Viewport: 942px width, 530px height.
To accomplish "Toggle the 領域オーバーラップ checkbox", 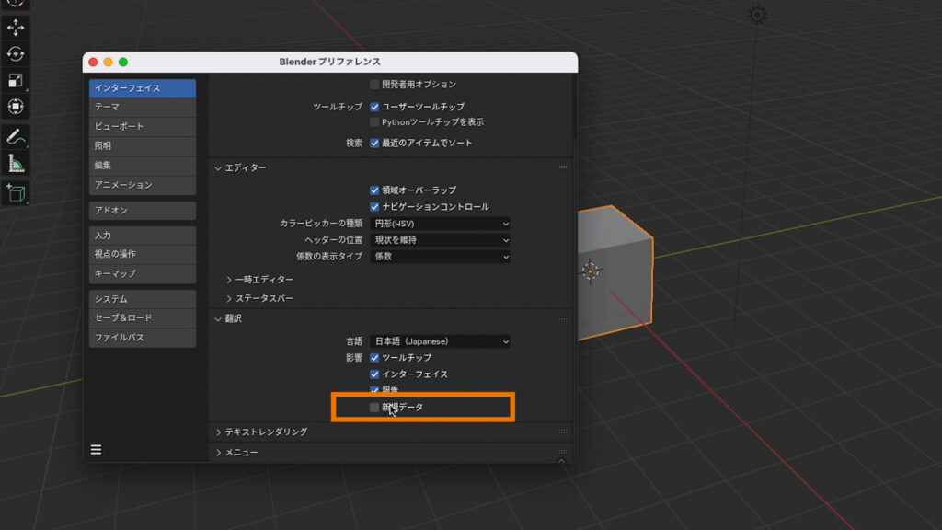I will 374,190.
